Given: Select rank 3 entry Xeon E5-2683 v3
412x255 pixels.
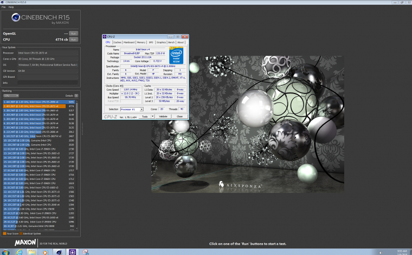Looking at the screenshot, I should point(39,111).
